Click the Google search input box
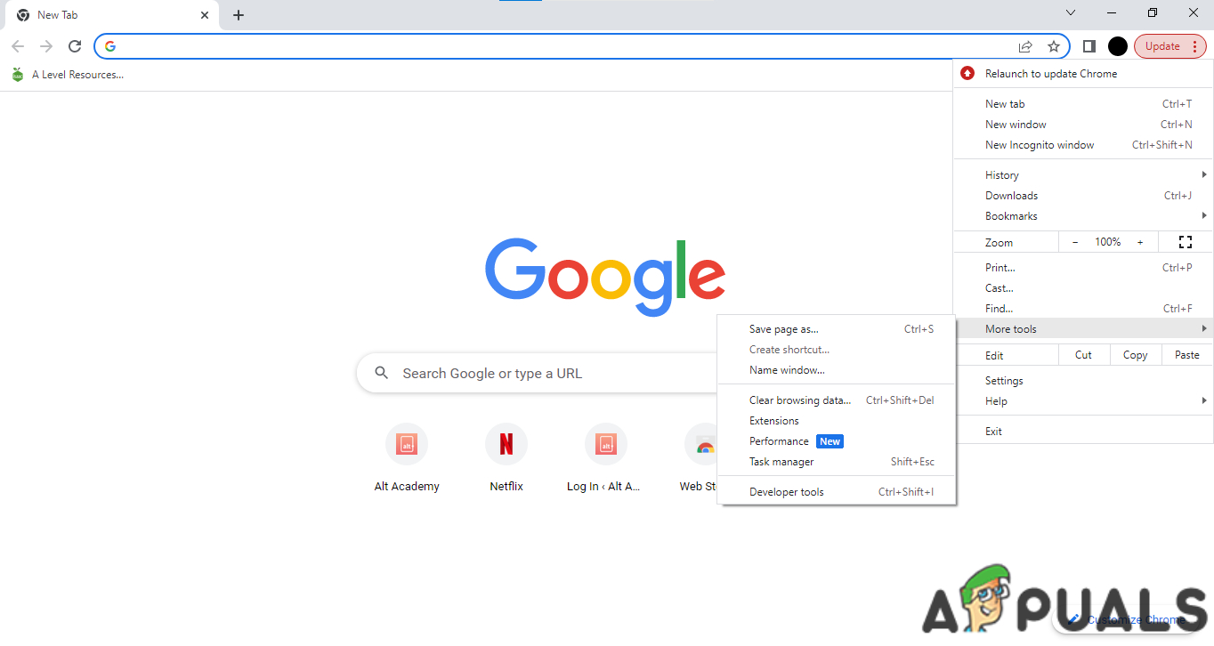 click(x=537, y=373)
